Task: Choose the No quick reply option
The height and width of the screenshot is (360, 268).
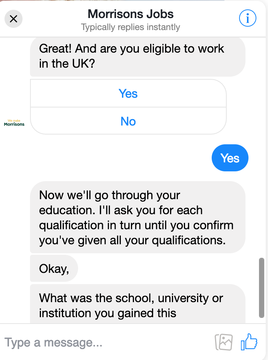Action: (x=128, y=121)
